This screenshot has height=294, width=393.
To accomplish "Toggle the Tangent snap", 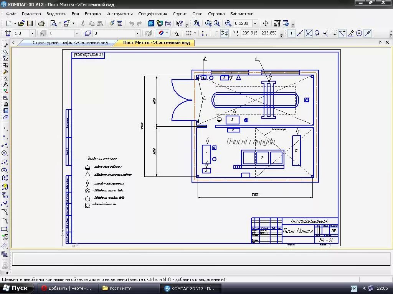I will pyautogui.click(x=317, y=33).
